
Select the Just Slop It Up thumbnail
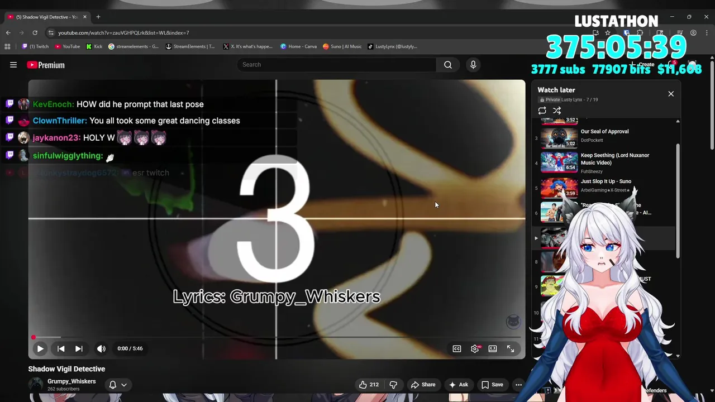point(559,188)
